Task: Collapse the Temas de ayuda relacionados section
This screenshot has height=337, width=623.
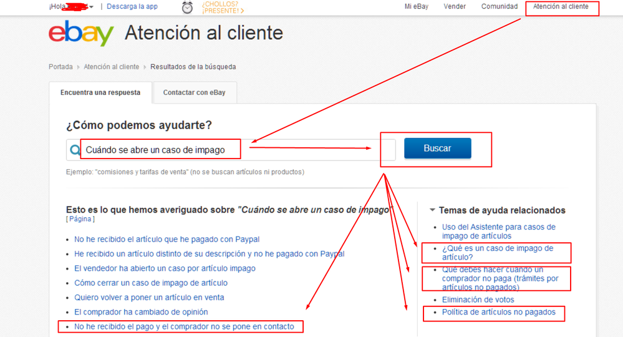Action: pos(432,210)
